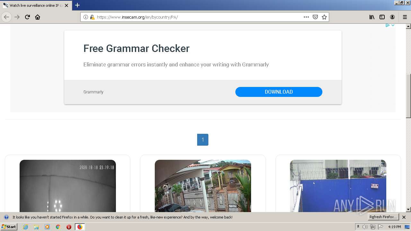411x231 pixels.
Task: Click the blue DOWNLOAD button
Action: point(279,92)
